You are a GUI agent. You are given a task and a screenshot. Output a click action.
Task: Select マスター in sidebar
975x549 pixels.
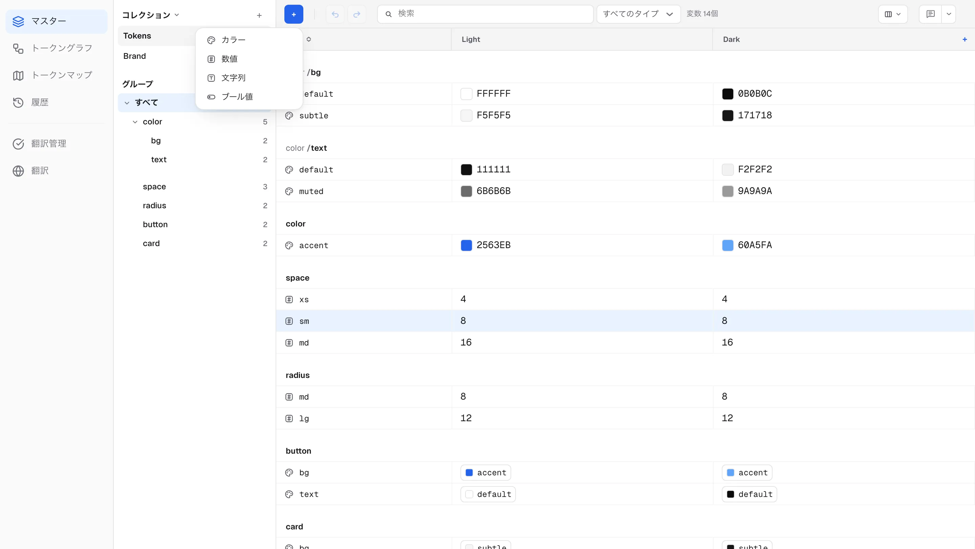[x=57, y=21]
